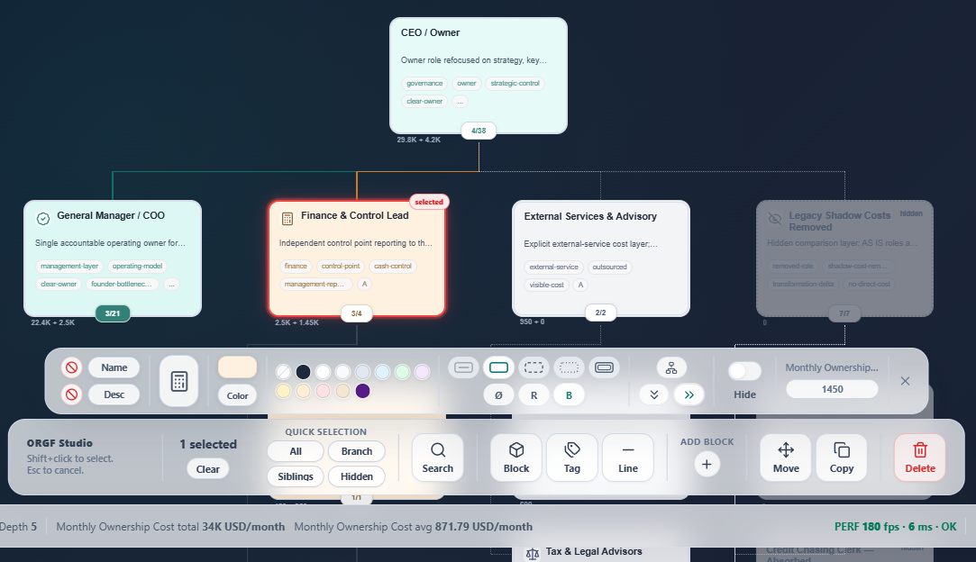Close the style toolbar with the X

[905, 381]
